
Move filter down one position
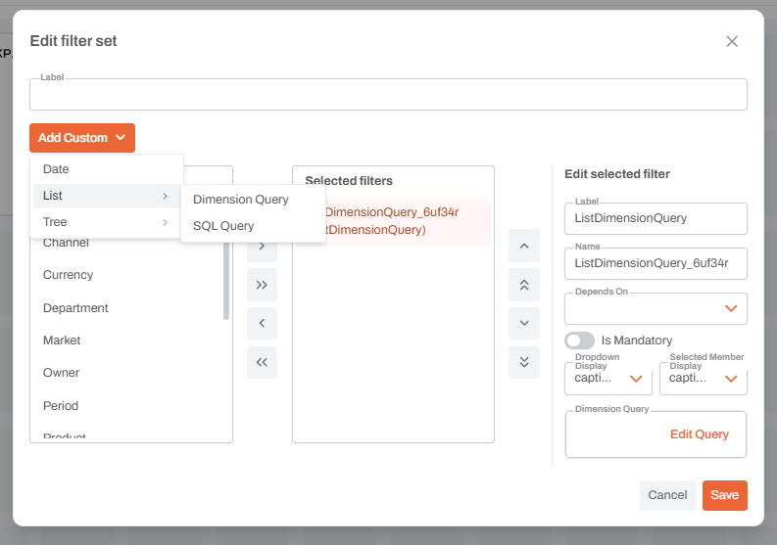click(x=524, y=323)
